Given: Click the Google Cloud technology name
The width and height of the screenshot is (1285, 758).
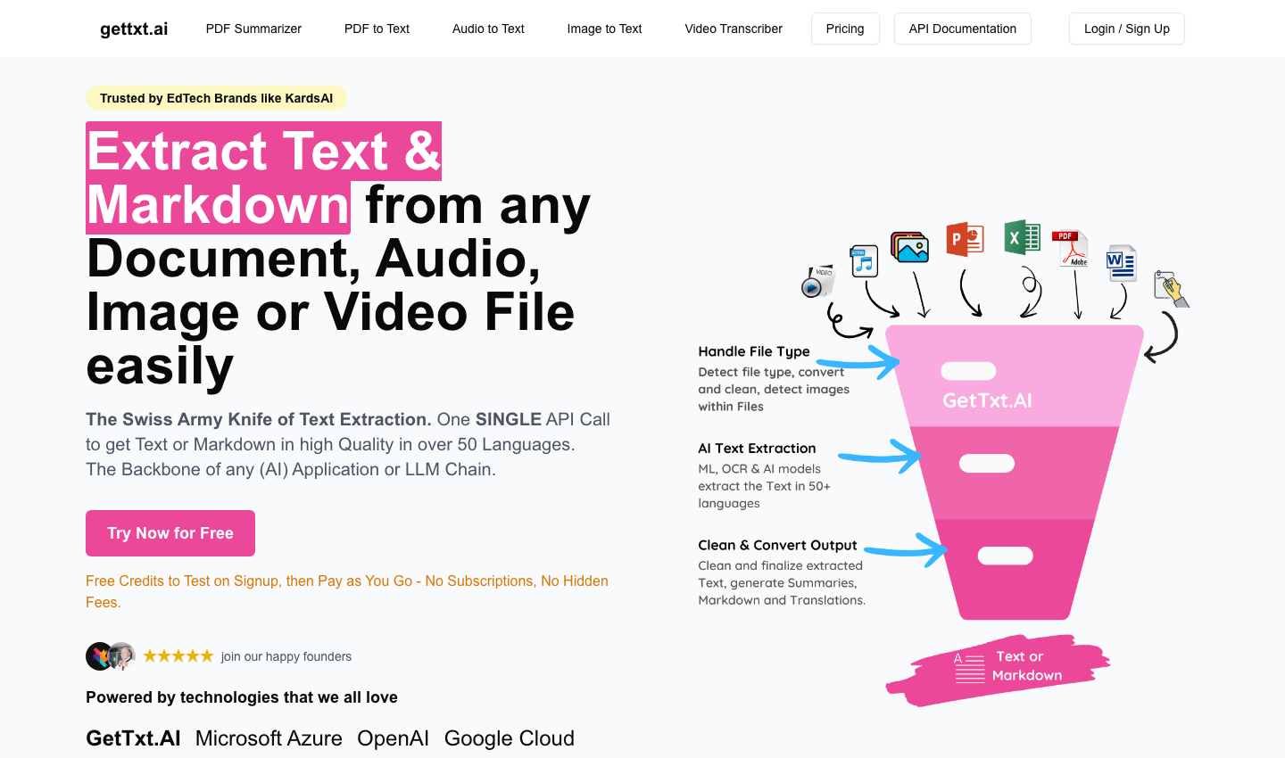Looking at the screenshot, I should click(510, 738).
